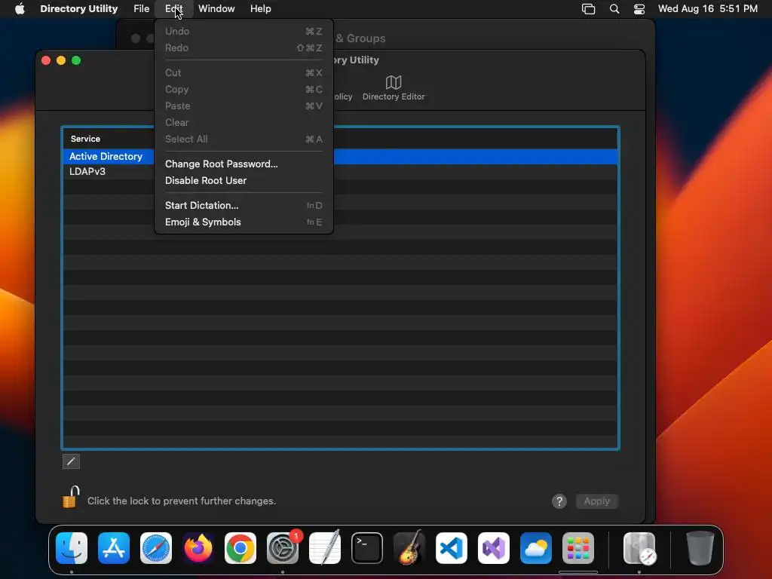Open the Apple menu
Screen dimensions: 772x579
pos(20,9)
